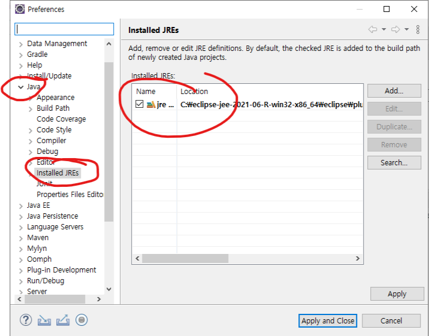429x336 pixels.
Task: Click the export preferences icon
Action: (x=63, y=320)
